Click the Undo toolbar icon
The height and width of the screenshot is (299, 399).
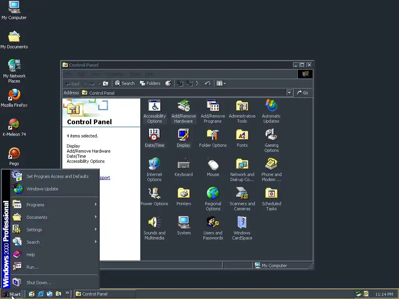[x=208, y=83]
